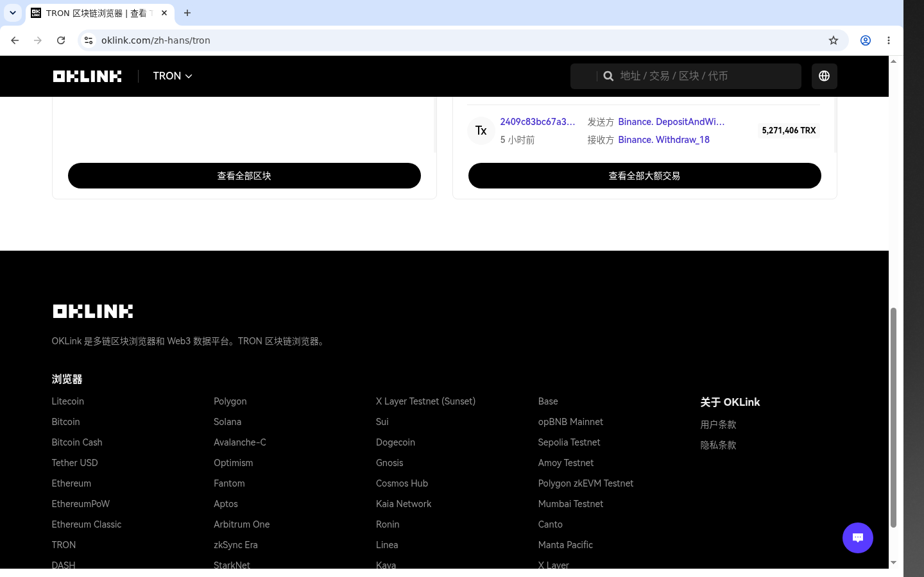The image size is (924, 577).
Task: Open the Litecoin explorer link
Action: click(68, 401)
